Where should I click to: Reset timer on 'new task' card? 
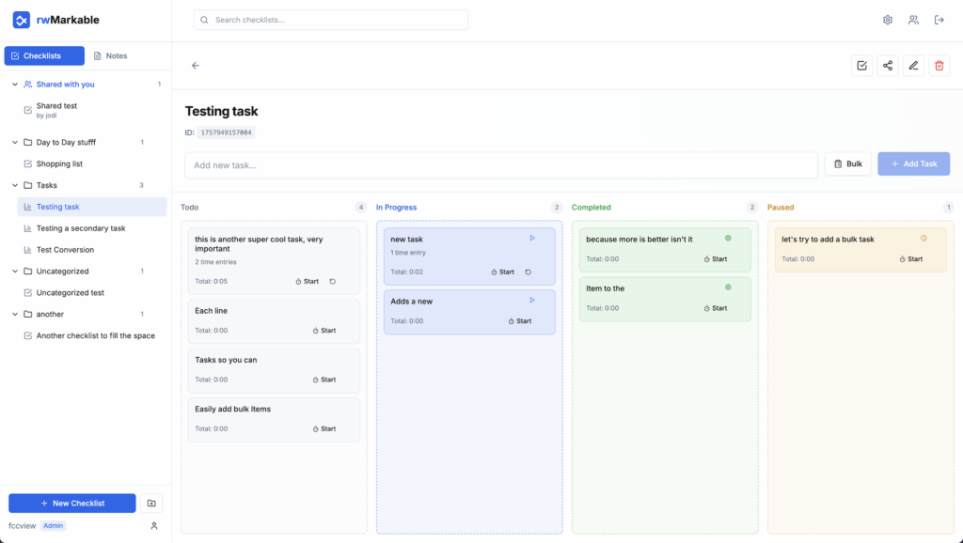528,271
